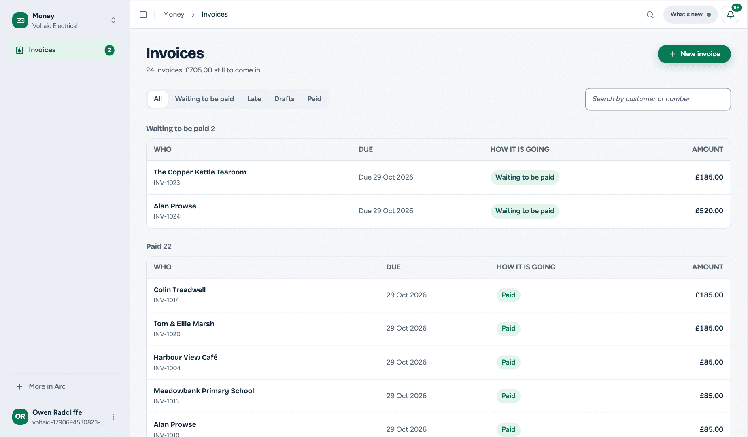Click the Money breadcrumb link
748x437 pixels.
pyautogui.click(x=174, y=15)
